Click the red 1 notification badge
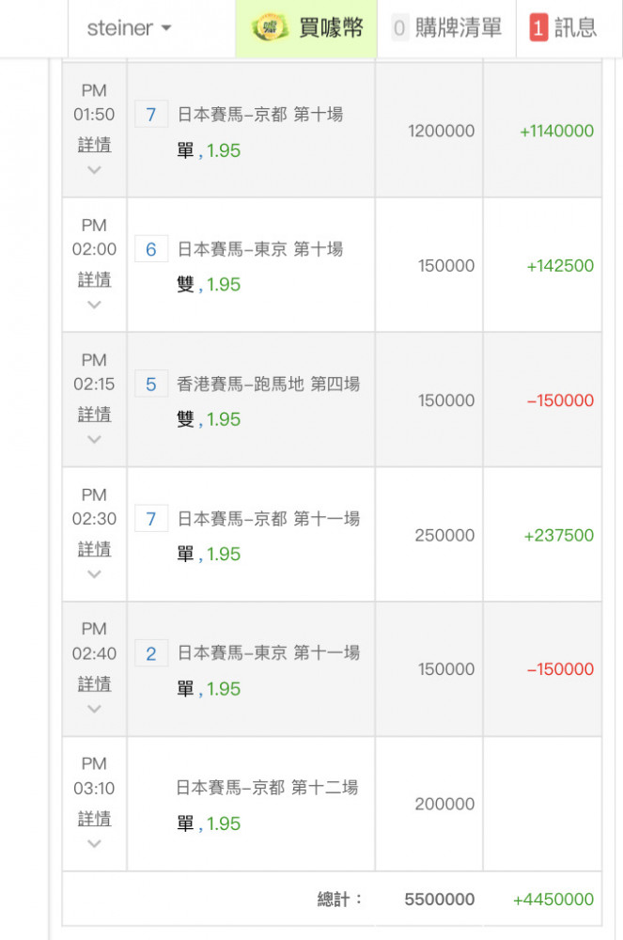Screen dimensions: 623x940 pyautogui.click(x=538, y=27)
